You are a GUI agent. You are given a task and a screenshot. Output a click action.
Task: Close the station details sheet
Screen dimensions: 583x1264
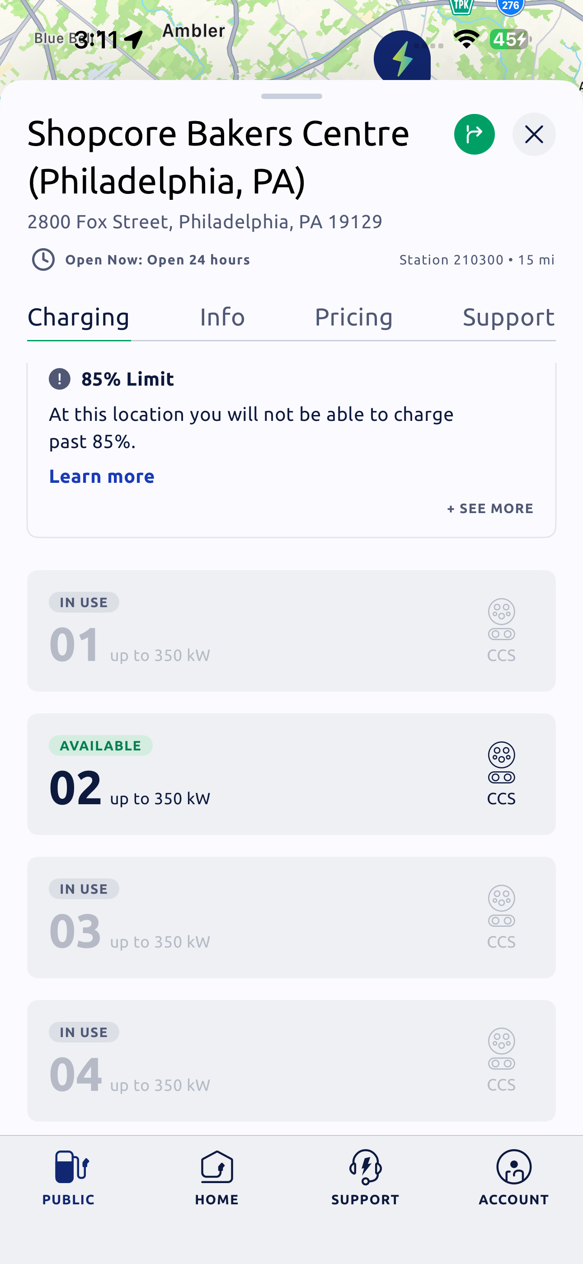tap(533, 134)
